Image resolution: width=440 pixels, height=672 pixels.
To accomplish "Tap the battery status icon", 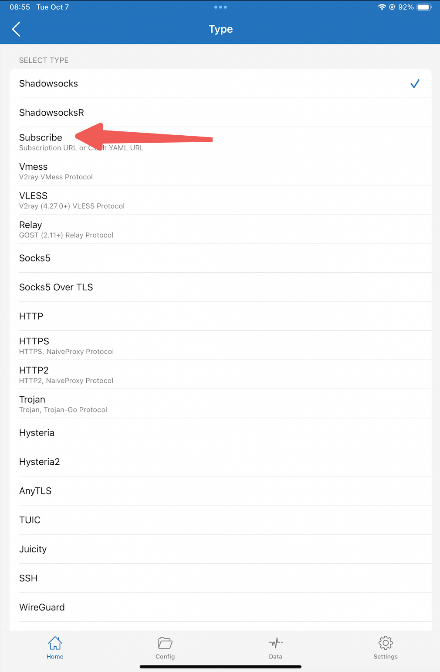I will coord(424,7).
